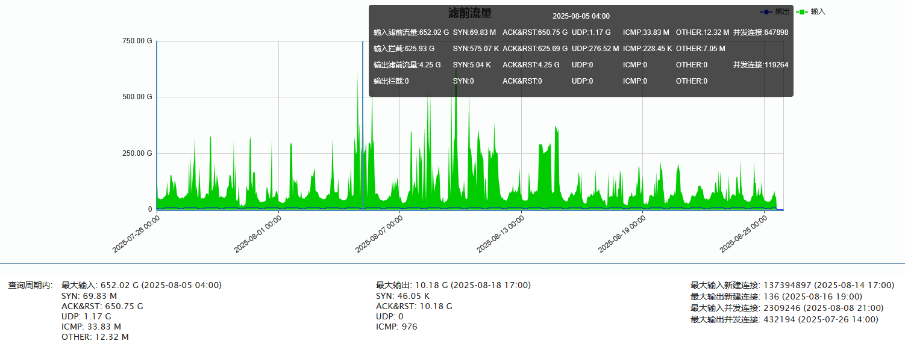Toggle the 输入 series via legend label
Viewport: 905px width, 344px height.
(818, 11)
